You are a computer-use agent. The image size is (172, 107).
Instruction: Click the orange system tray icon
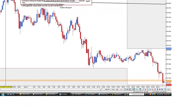(150, 94)
